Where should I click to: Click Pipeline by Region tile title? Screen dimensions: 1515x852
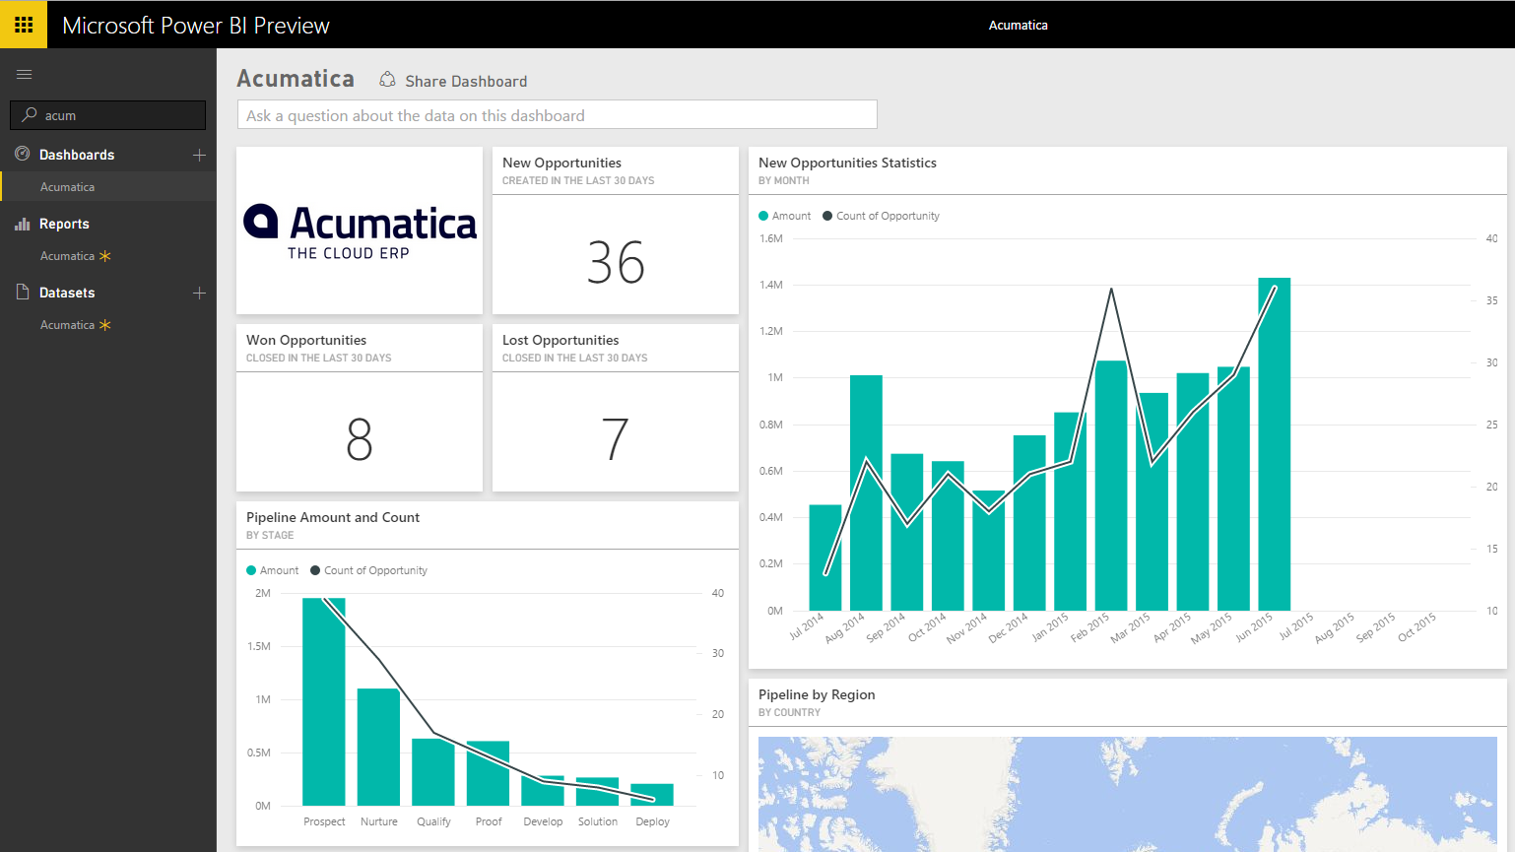coord(817,694)
